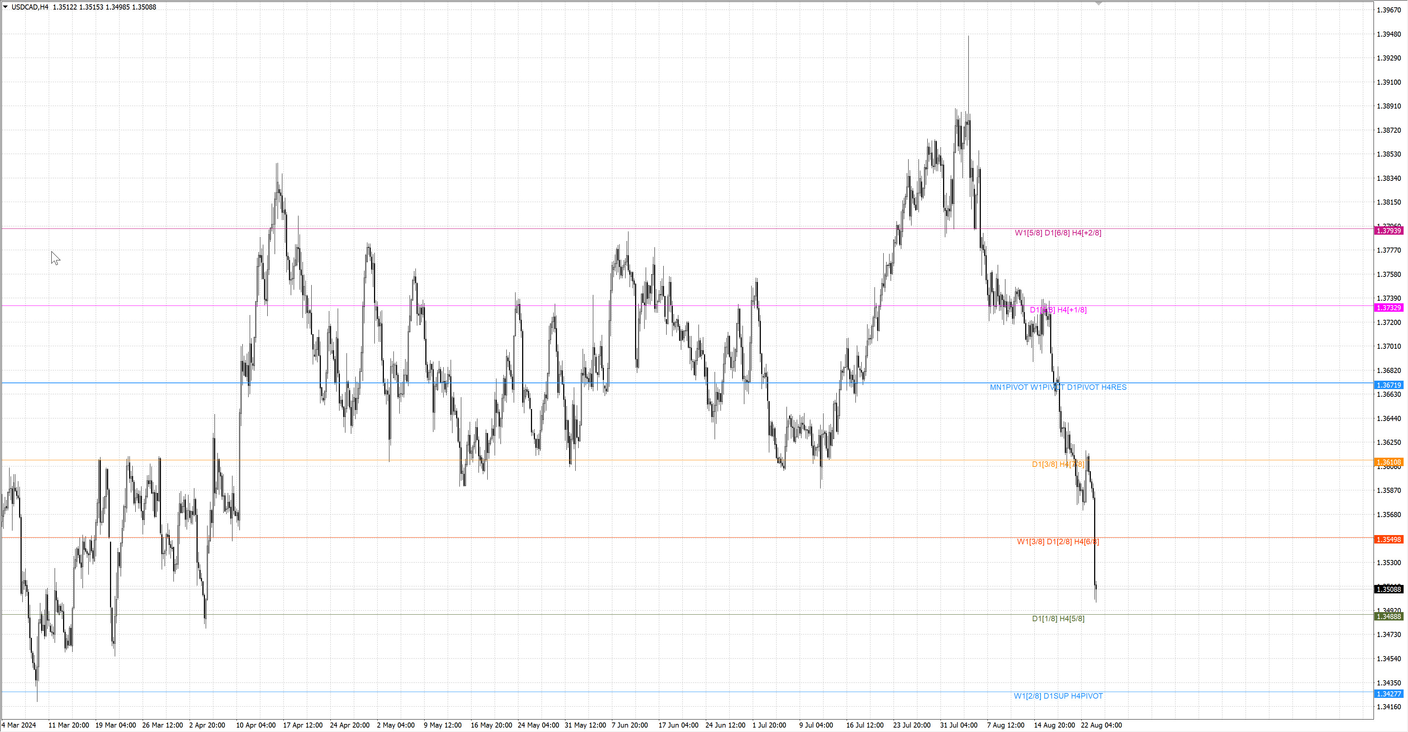Image resolution: width=1408 pixels, height=732 pixels.
Task: Click the 10 Apr 04:00 time axis label
Action: (255, 725)
